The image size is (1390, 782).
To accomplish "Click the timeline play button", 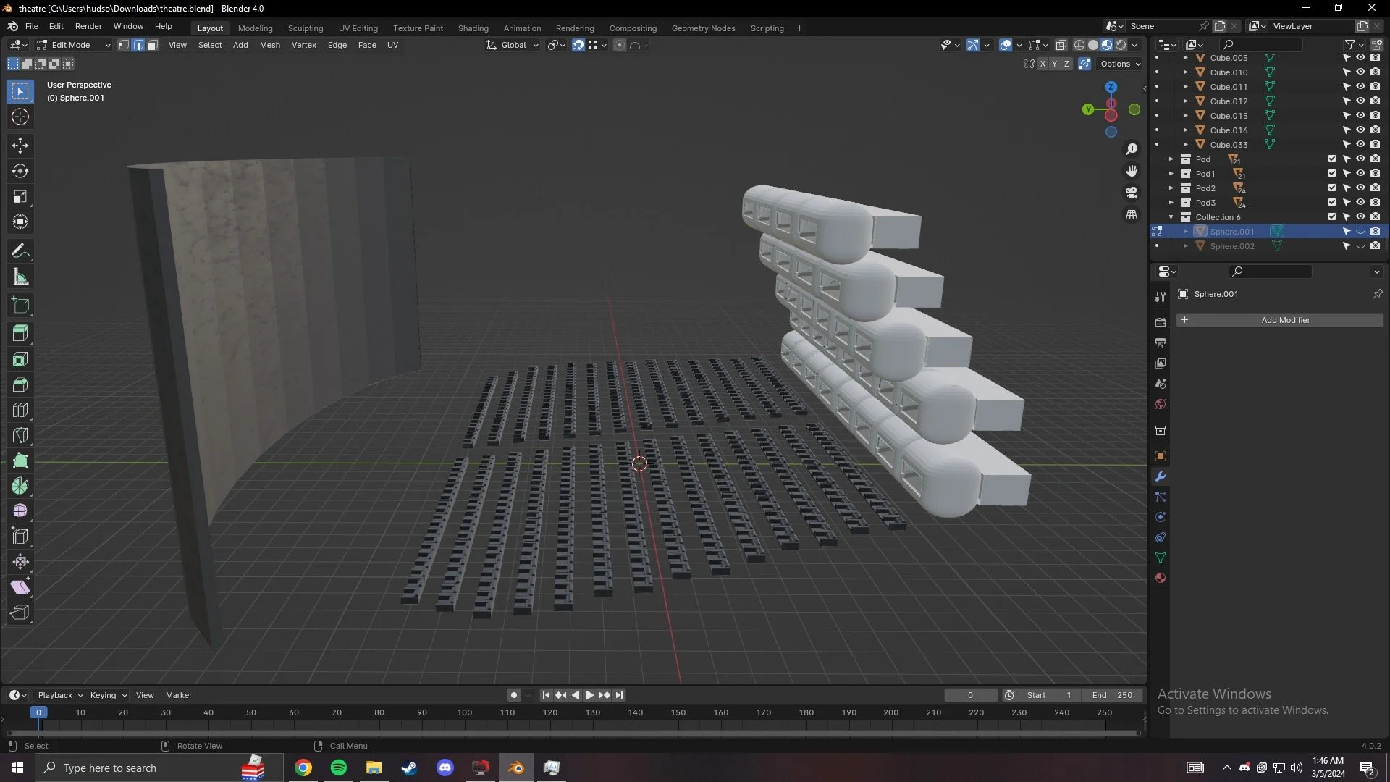I will 589,695.
